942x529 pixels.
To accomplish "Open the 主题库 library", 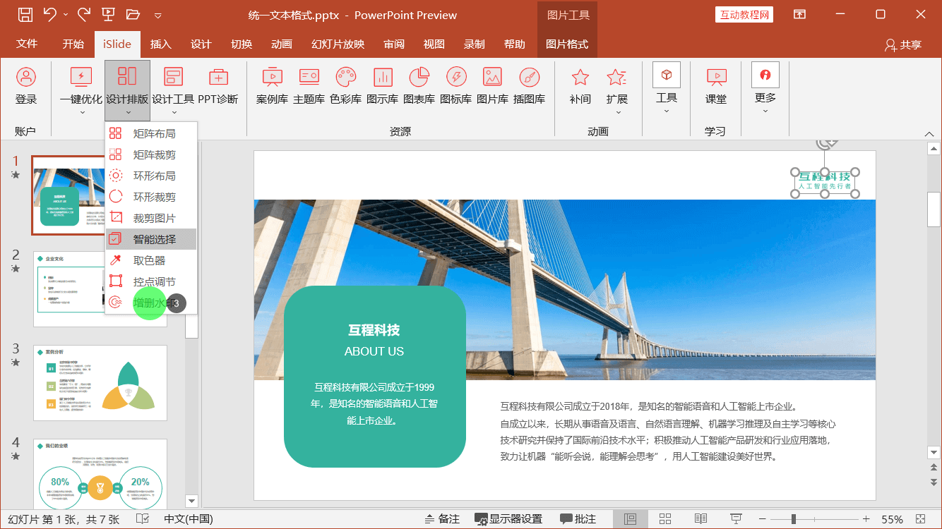I will pyautogui.click(x=309, y=86).
